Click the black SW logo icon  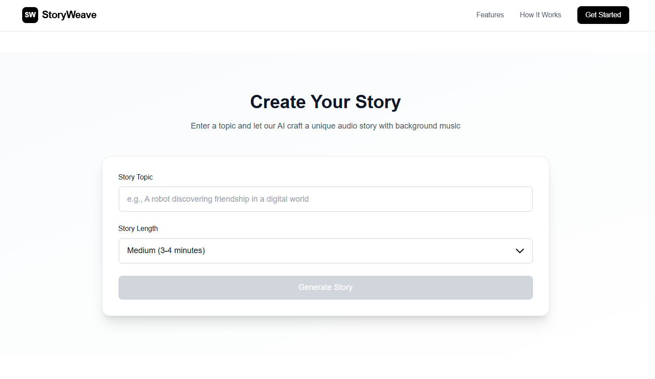[x=30, y=15]
